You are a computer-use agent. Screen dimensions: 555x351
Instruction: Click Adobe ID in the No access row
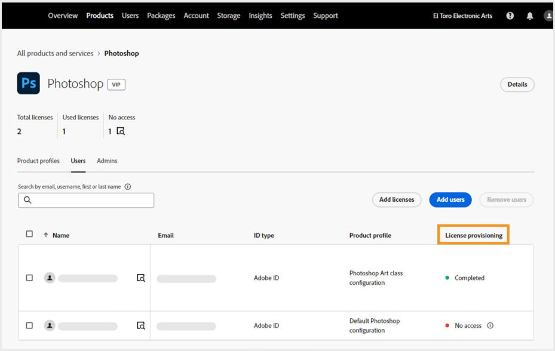266,325
